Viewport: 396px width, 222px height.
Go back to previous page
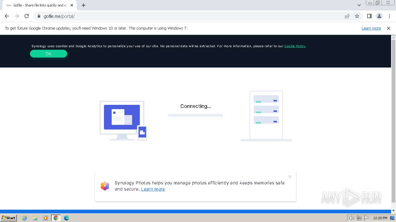point(7,16)
